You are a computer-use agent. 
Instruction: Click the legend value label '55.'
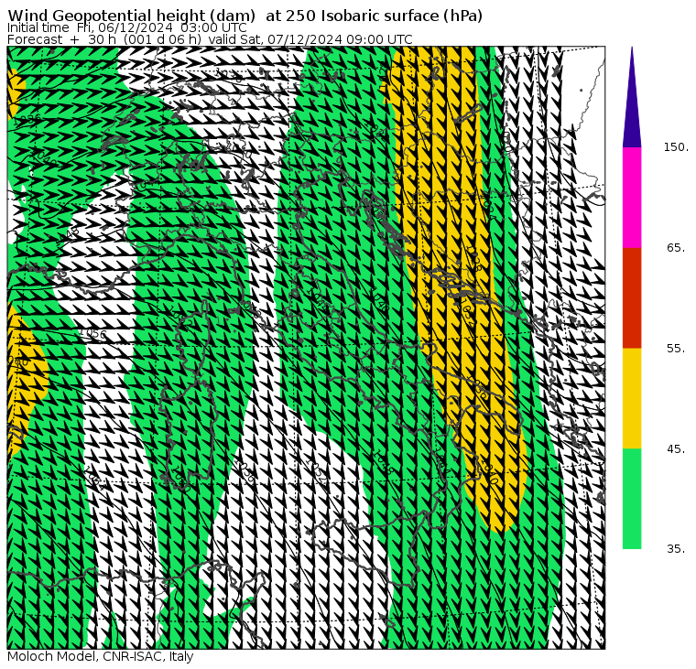[677, 349]
